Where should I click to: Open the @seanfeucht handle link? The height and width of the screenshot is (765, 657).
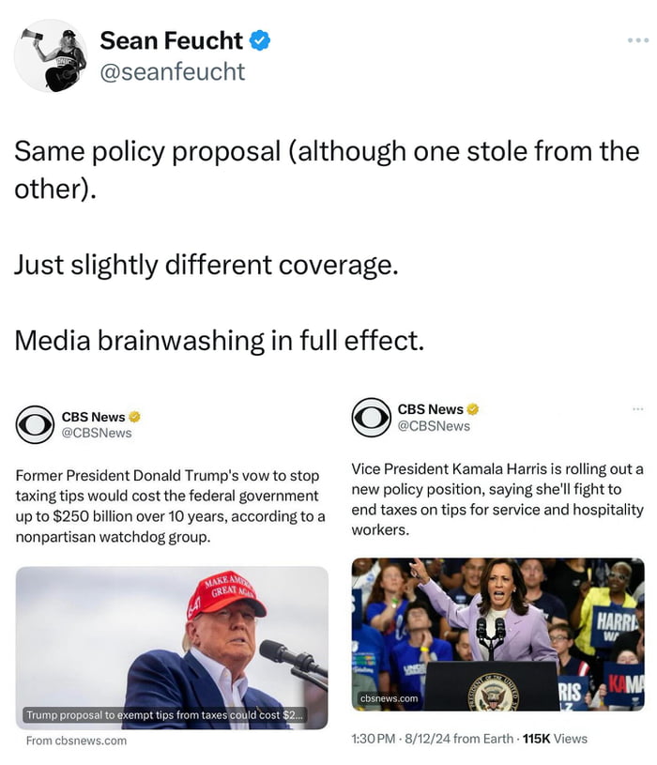click(x=172, y=71)
